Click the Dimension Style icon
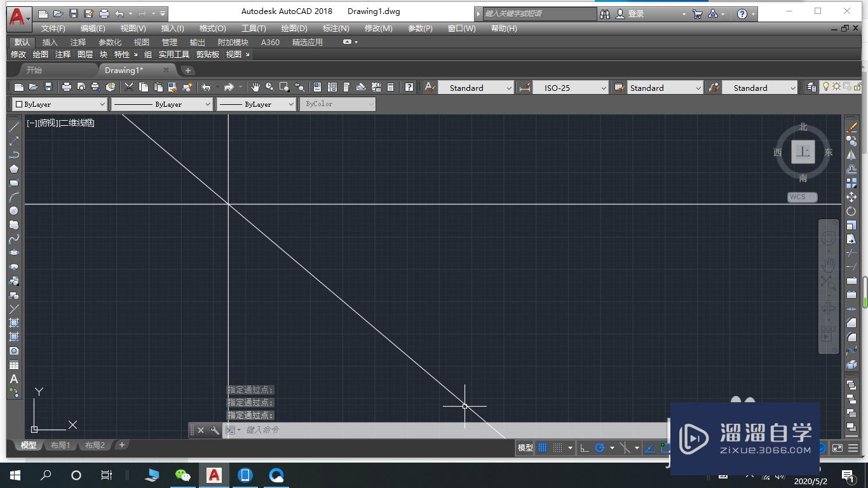 click(x=525, y=87)
